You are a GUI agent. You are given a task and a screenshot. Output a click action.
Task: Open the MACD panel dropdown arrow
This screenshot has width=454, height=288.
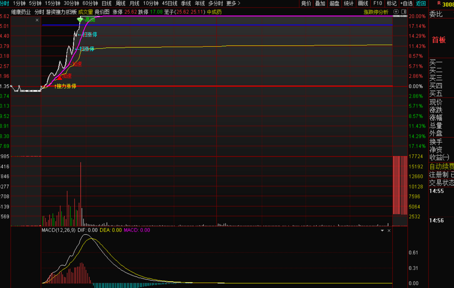pos(382,231)
